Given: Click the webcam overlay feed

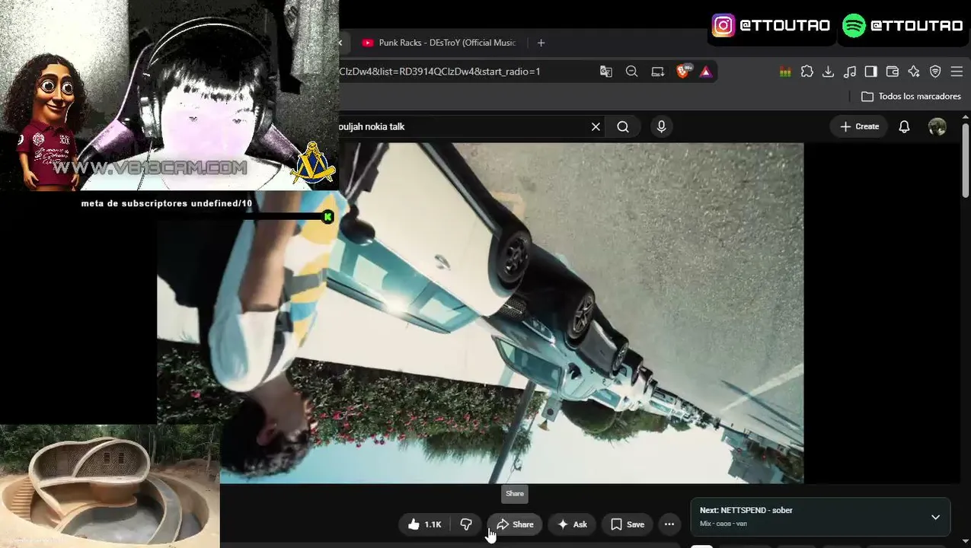Looking at the screenshot, I should click(x=169, y=95).
